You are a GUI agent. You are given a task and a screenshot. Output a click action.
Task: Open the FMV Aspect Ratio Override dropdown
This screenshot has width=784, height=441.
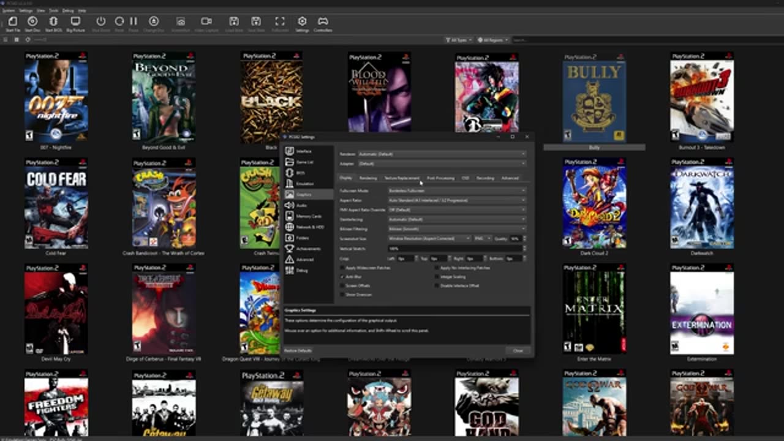coord(457,209)
